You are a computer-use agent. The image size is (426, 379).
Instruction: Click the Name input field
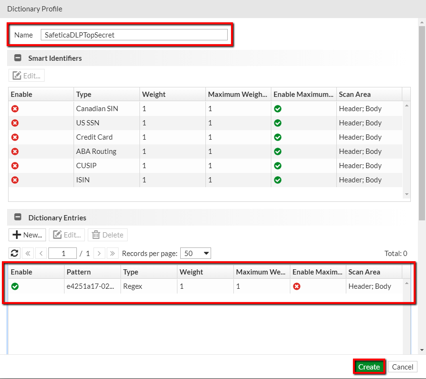tap(134, 35)
